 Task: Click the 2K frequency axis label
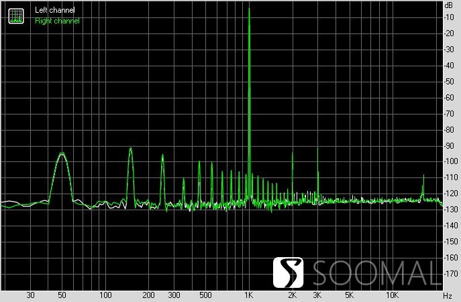293,295
